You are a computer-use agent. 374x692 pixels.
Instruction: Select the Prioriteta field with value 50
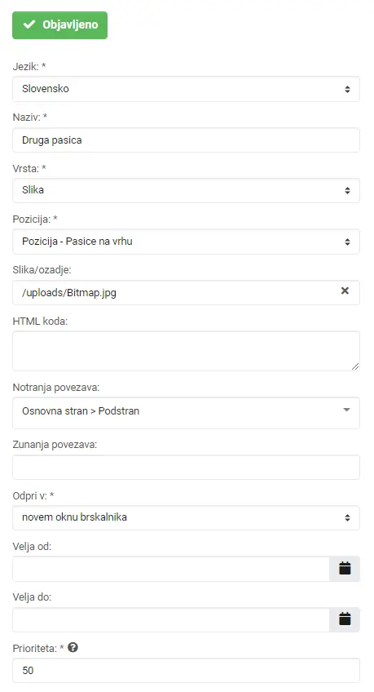pos(186,671)
